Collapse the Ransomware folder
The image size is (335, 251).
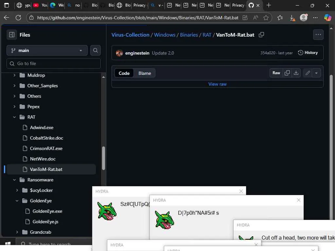click(14, 180)
